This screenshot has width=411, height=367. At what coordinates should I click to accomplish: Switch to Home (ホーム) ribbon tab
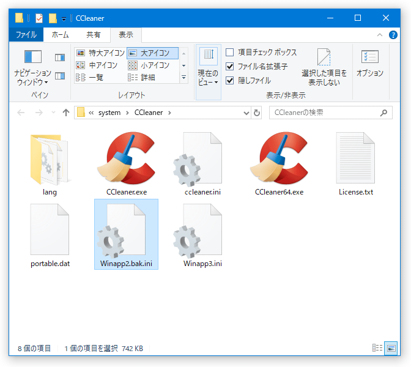[x=60, y=35]
